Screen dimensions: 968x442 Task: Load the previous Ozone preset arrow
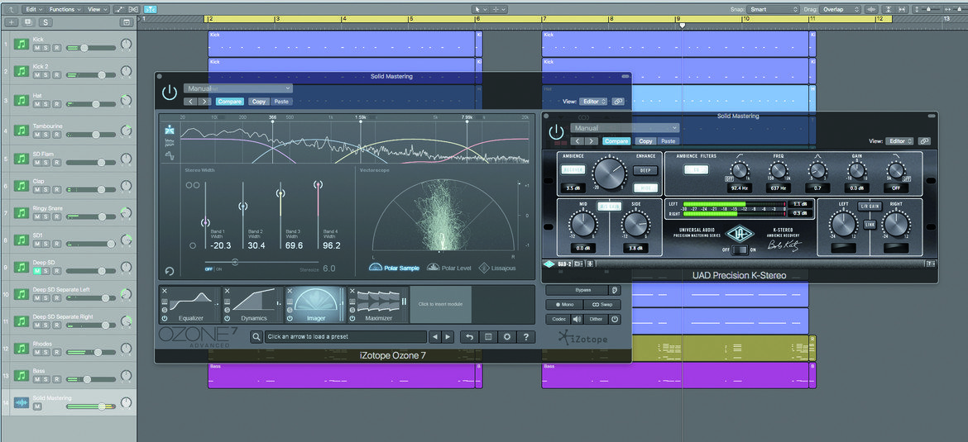(x=435, y=337)
